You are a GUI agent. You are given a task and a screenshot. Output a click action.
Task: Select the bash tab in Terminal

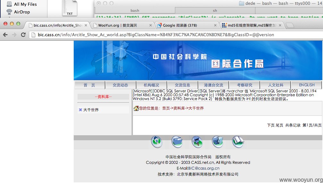[x=135, y=11]
